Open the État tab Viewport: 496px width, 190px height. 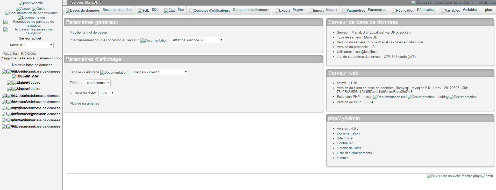(174, 10)
